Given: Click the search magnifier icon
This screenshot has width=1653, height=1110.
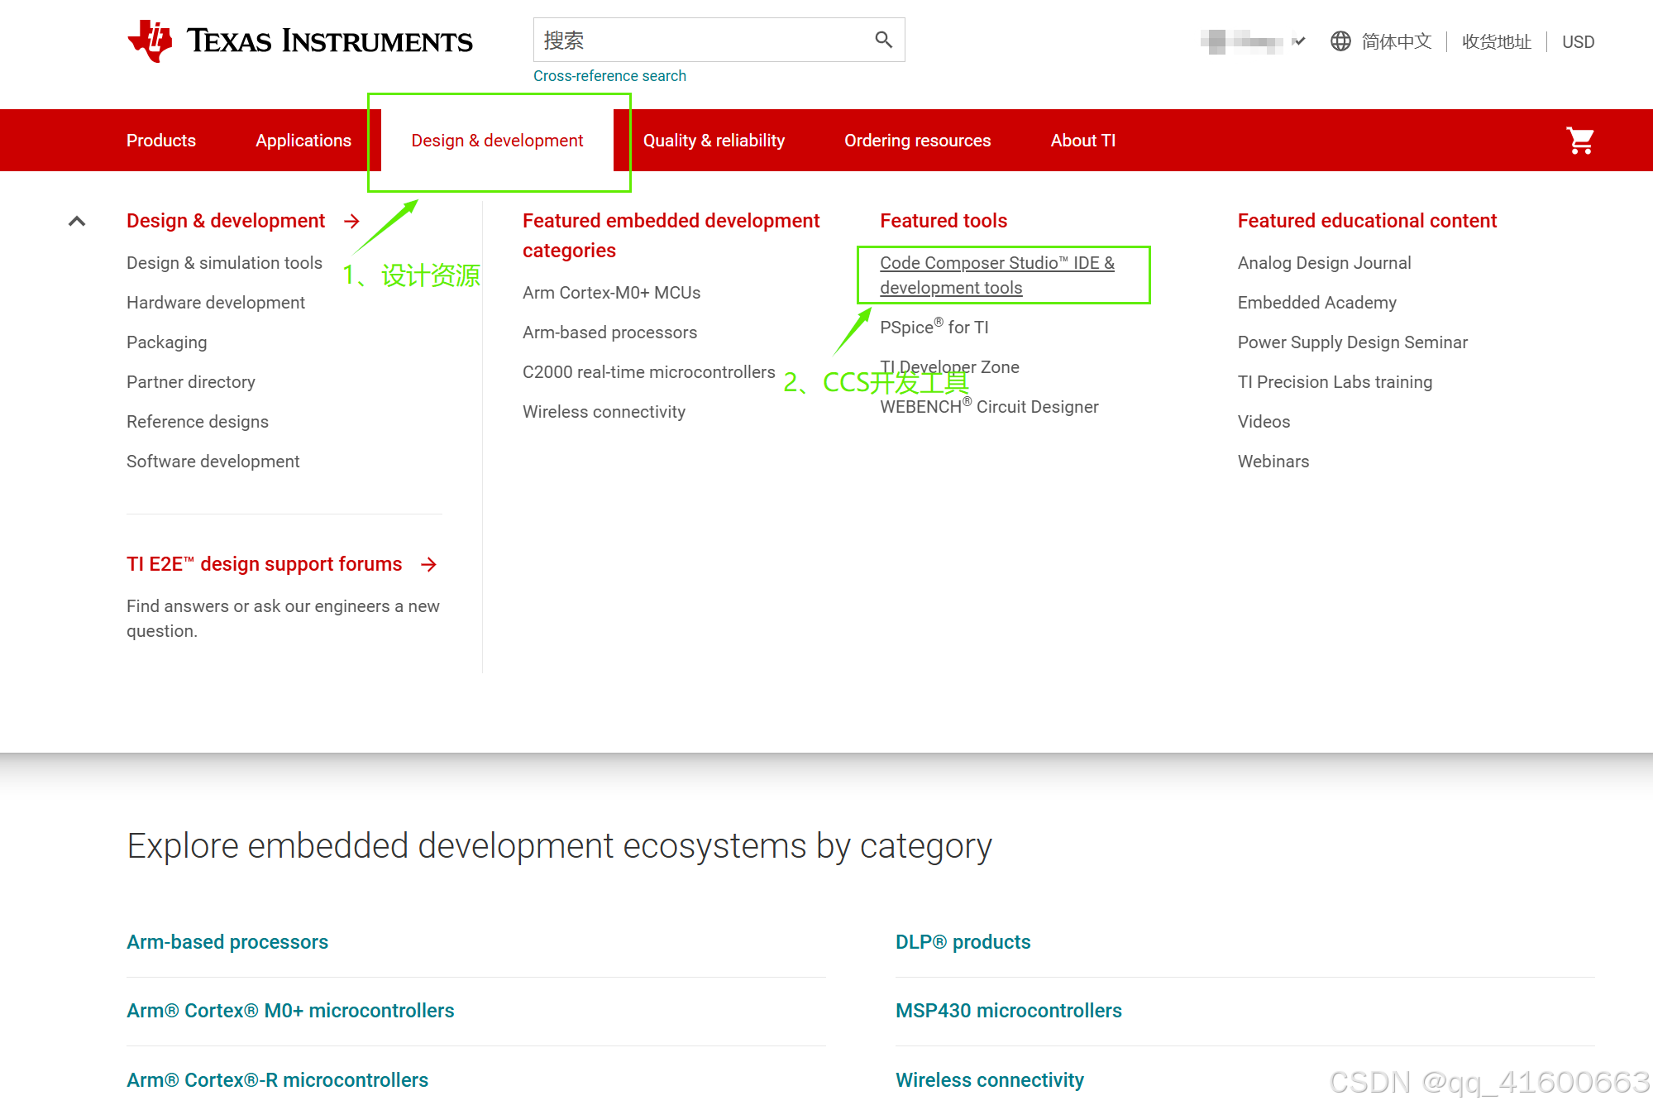Looking at the screenshot, I should pyautogui.click(x=883, y=40).
